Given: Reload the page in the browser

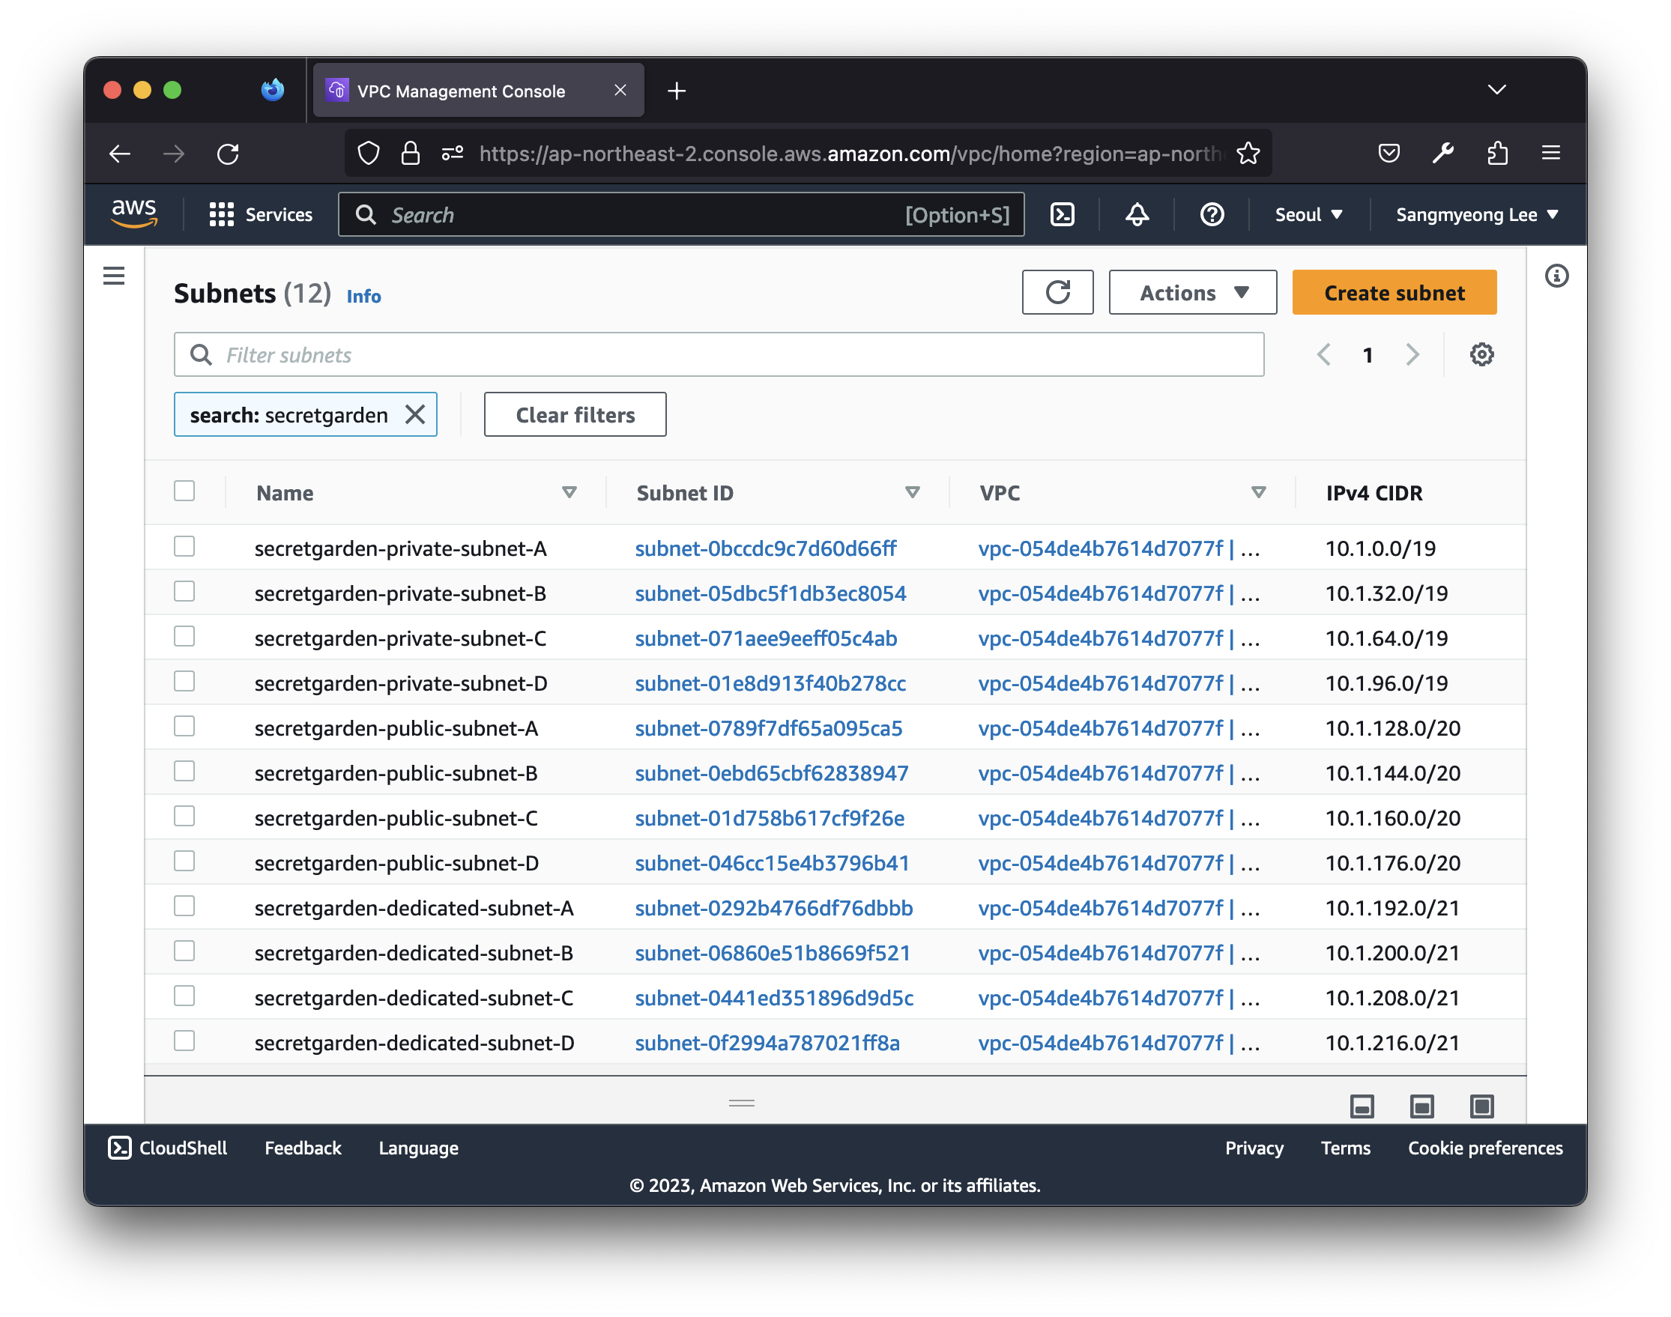Looking at the screenshot, I should (229, 154).
